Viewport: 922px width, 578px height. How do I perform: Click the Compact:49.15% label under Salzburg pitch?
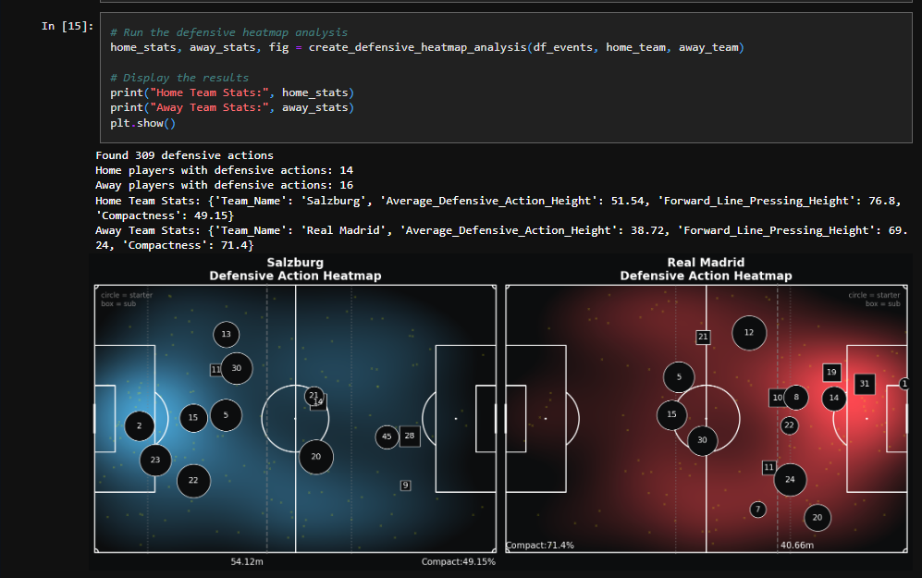458,561
